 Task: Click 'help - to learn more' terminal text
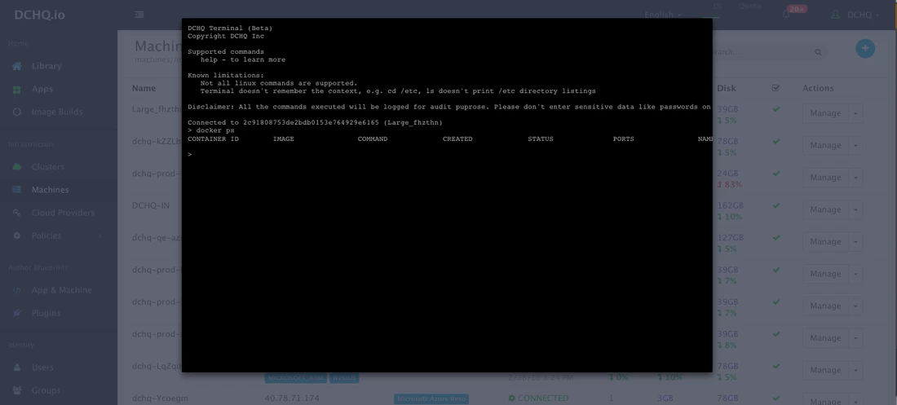[x=242, y=59]
